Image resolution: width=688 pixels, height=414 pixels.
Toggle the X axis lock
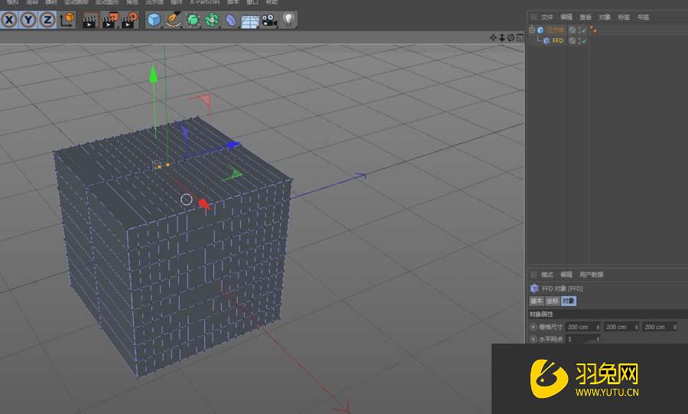click(x=10, y=20)
